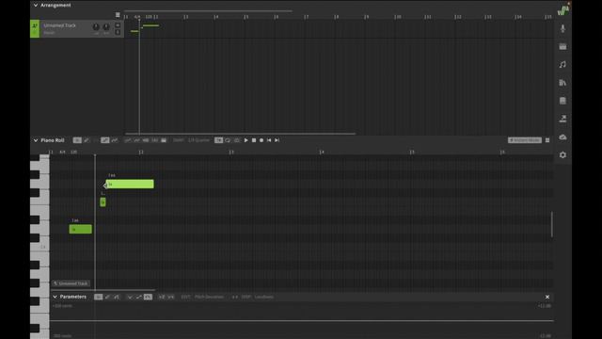
Task: Click the second vertical zoom icon in Parameters
Action: point(170,297)
